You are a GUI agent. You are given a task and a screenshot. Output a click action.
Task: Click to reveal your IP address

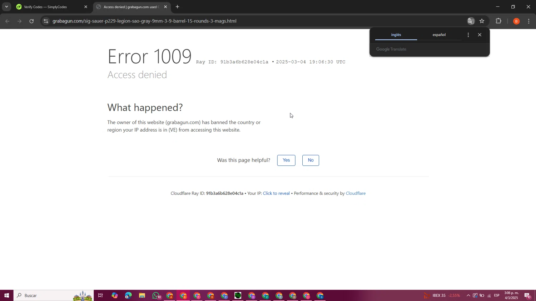pos(276,193)
